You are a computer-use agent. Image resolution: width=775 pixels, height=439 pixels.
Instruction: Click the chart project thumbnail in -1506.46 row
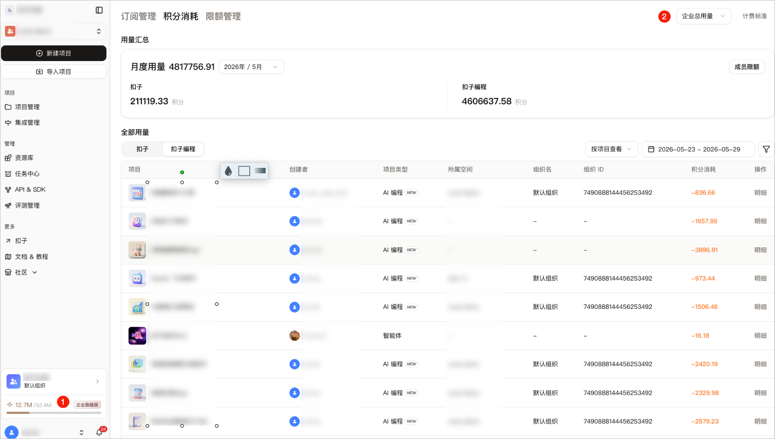pyautogui.click(x=137, y=307)
